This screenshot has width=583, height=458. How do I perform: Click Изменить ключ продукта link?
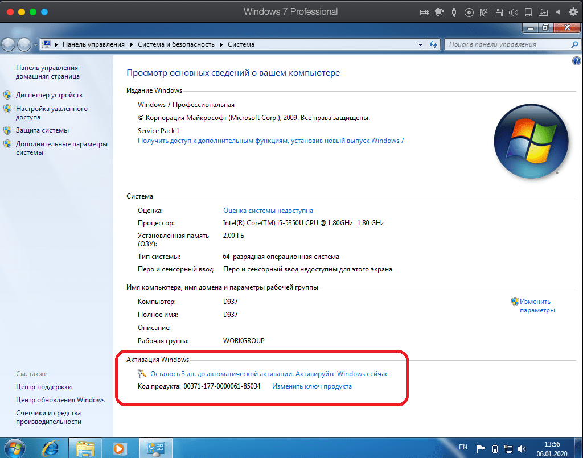[311, 386]
